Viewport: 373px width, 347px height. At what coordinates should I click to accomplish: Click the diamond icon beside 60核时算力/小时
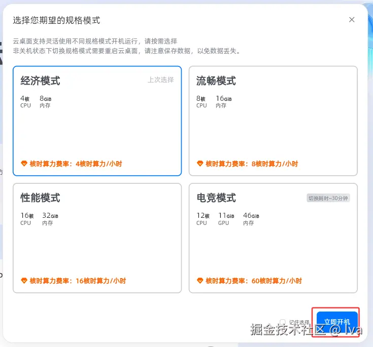[x=200, y=281]
